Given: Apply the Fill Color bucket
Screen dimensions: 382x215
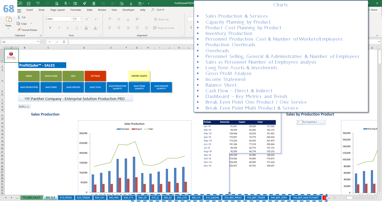Looking at the screenshot, I should [86, 28].
